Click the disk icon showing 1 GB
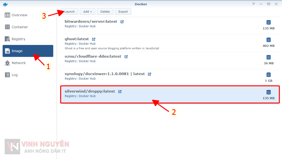The image size is (282, 159). pos(269,75)
